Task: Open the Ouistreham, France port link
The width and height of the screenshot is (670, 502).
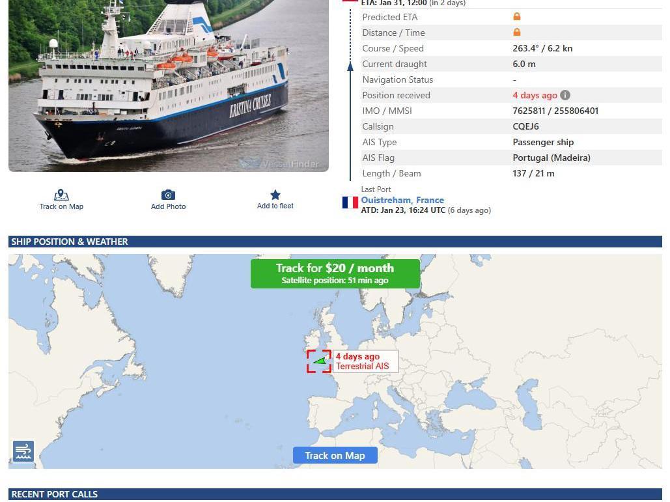Action: pos(402,200)
